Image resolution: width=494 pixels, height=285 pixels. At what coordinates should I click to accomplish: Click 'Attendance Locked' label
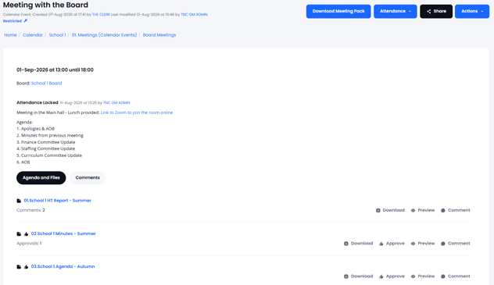tap(38, 102)
